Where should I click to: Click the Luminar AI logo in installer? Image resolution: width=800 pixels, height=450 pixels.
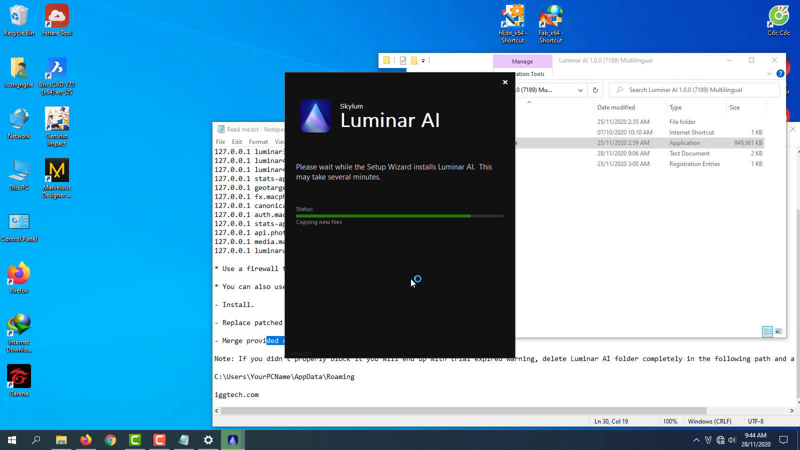[x=315, y=115]
